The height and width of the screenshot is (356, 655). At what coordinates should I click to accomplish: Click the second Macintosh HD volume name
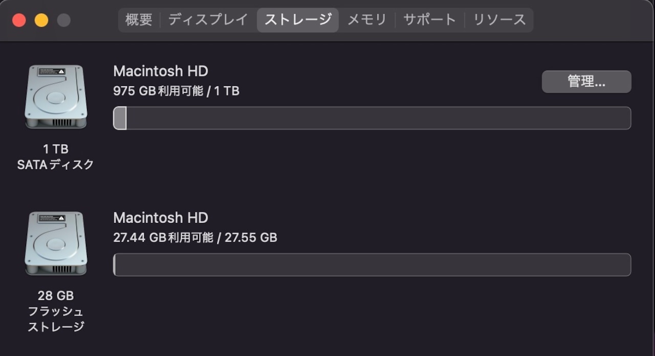click(x=161, y=218)
